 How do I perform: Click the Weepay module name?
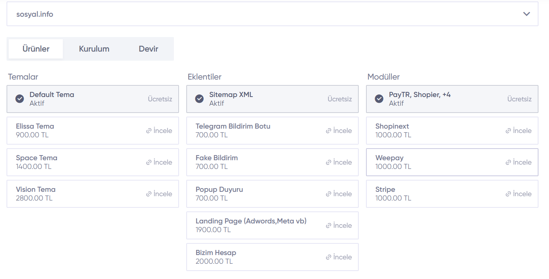pos(389,158)
